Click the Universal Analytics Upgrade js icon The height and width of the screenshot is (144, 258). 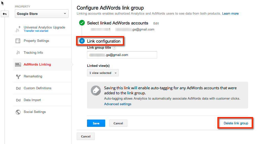[x=18, y=29]
